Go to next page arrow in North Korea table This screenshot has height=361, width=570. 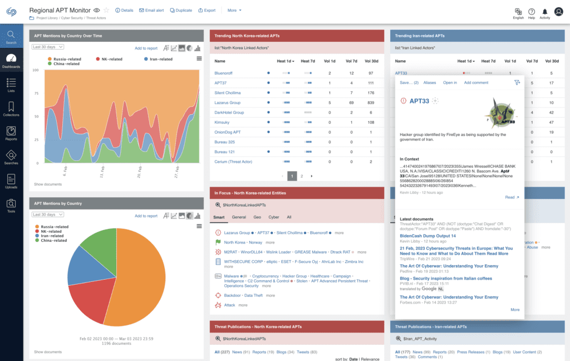[312, 176]
